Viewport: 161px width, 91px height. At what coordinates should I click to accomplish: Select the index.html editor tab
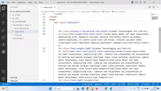click(48, 7)
